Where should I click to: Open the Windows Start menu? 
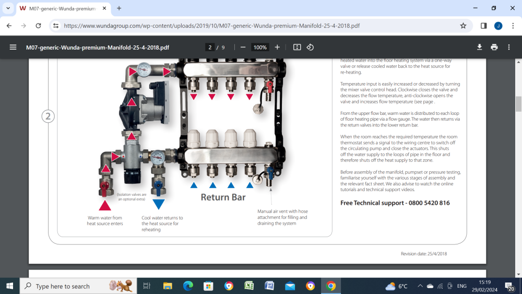[9, 286]
